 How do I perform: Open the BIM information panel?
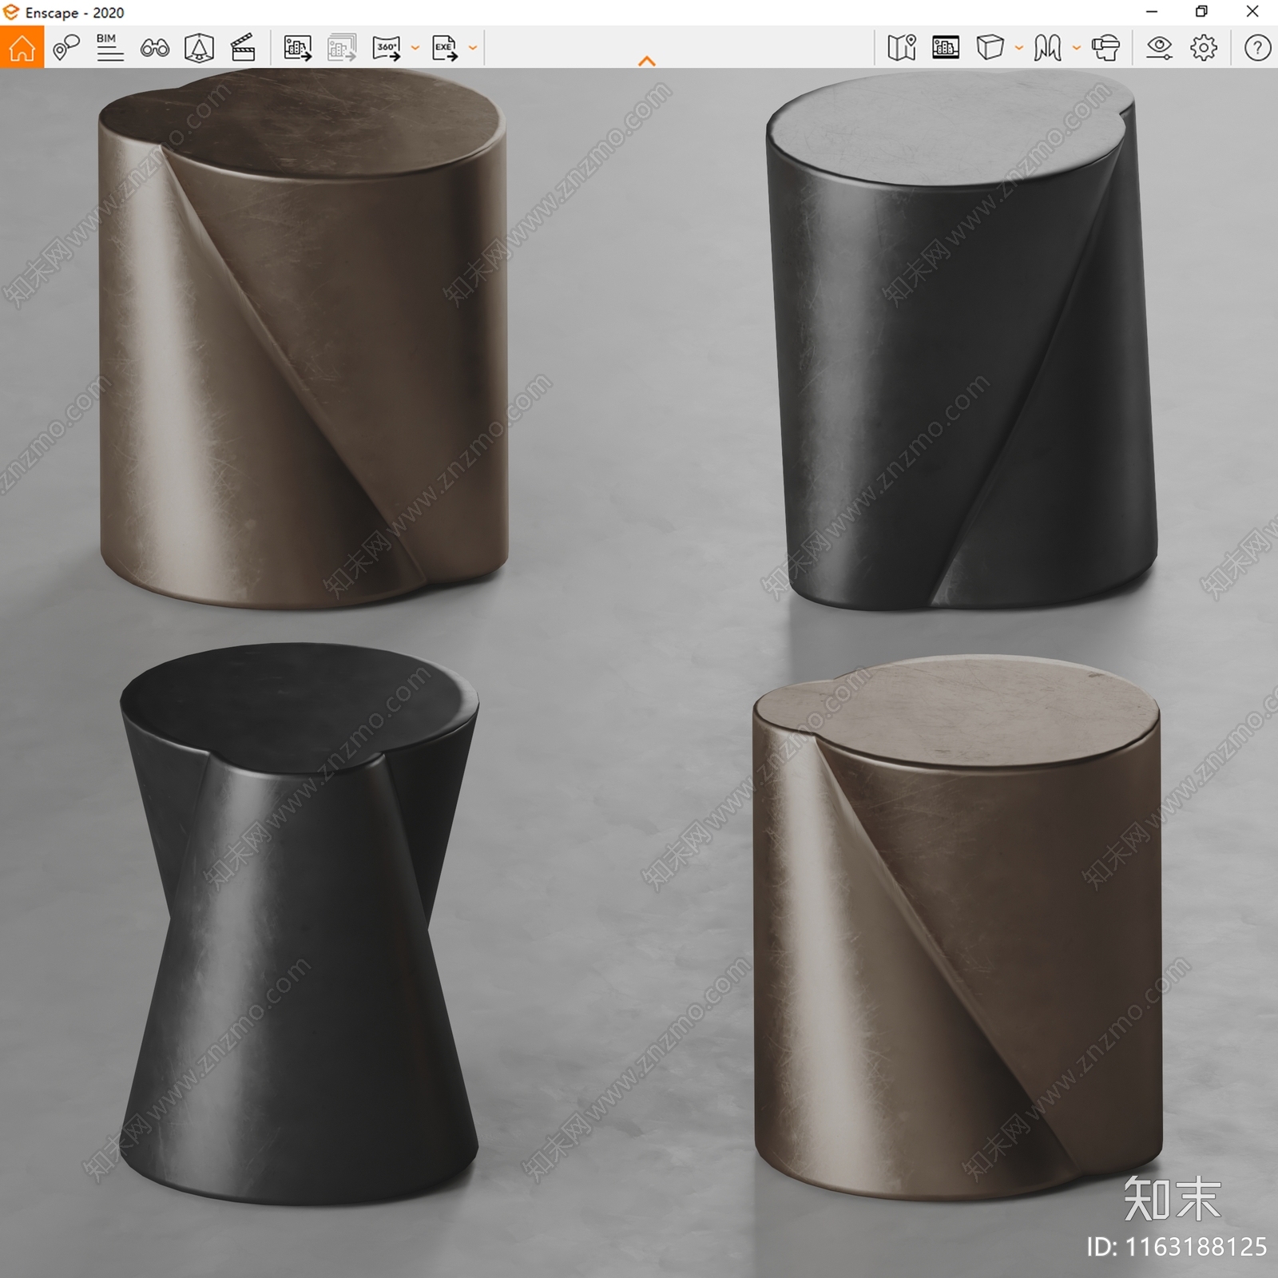(109, 47)
